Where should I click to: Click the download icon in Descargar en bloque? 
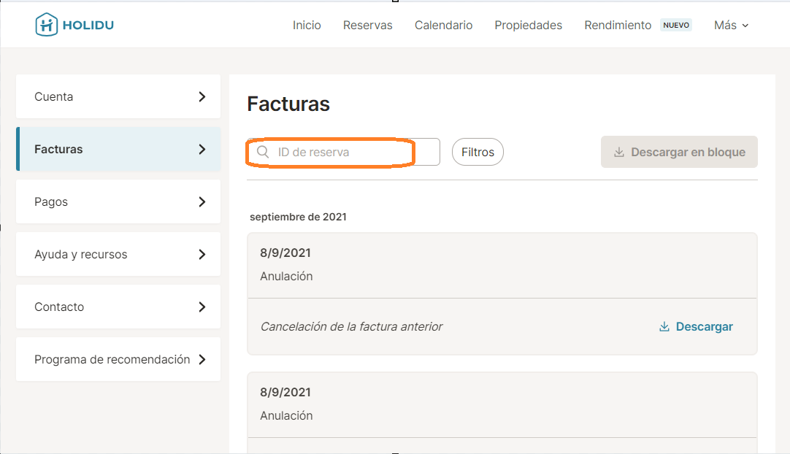tap(619, 153)
